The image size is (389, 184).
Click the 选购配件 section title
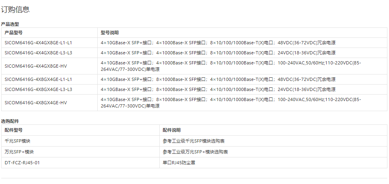coord(10,121)
